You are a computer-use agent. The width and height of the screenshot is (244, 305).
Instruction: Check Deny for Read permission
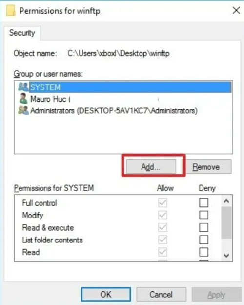204,252
